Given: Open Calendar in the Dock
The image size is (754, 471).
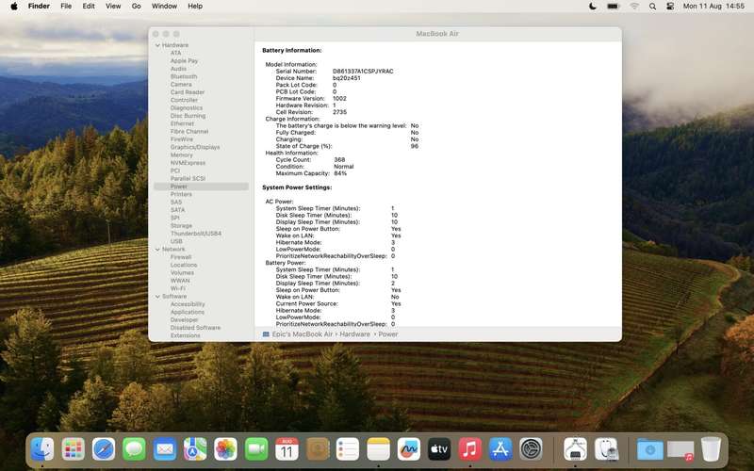Looking at the screenshot, I should tap(287, 449).
